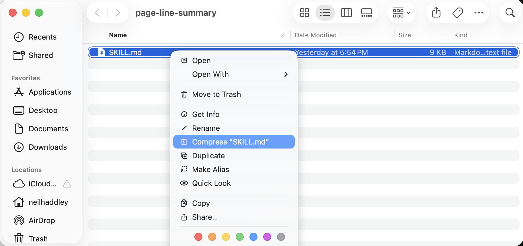This screenshot has width=523, height=246.
Task: Choose Share… in the context menu
Action: pyautogui.click(x=234, y=217)
